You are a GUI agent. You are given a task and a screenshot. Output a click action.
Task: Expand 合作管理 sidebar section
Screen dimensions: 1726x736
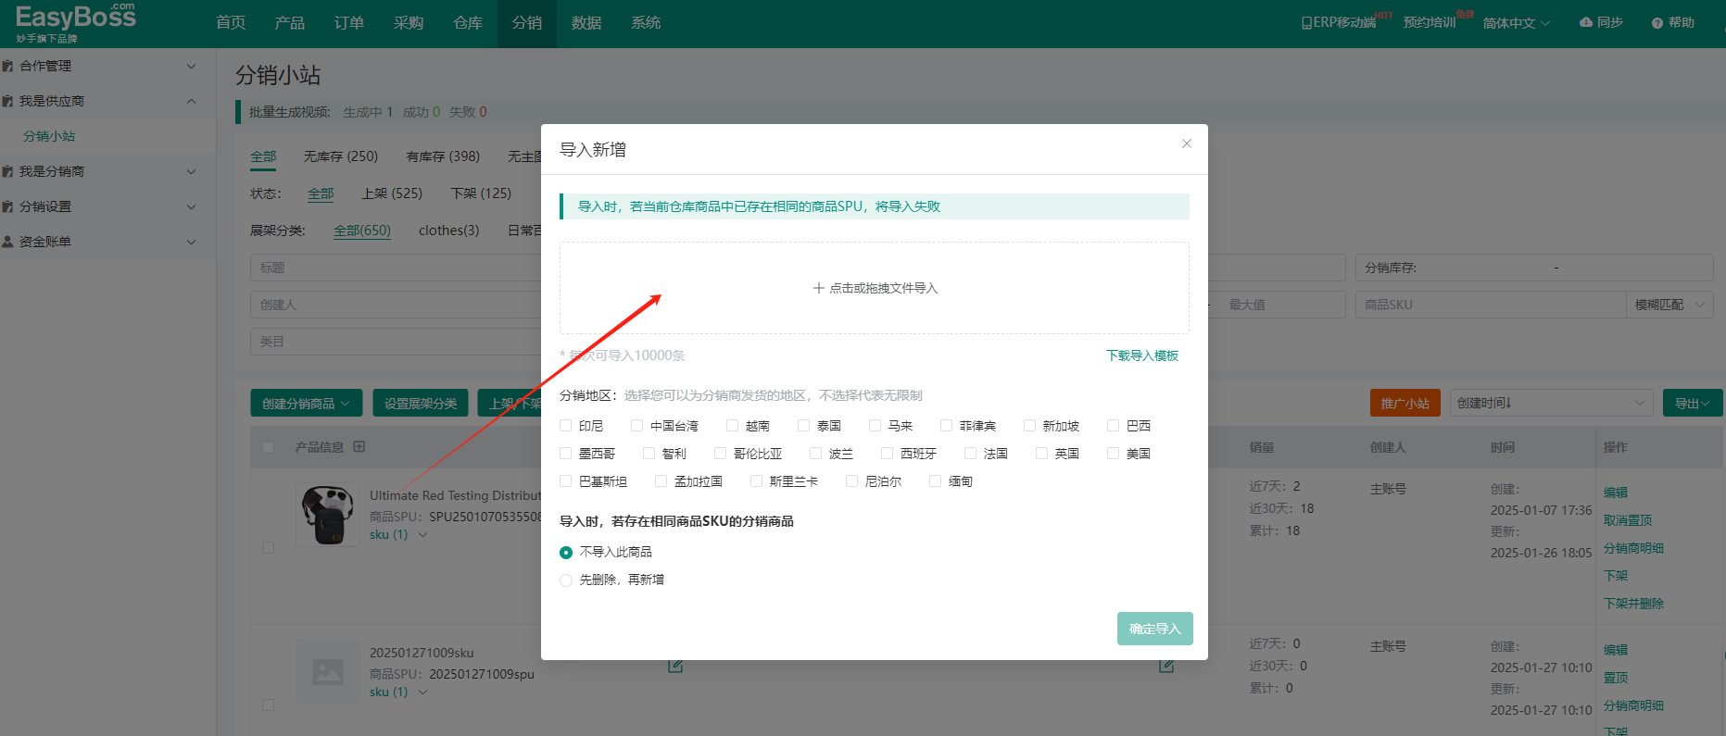[191, 66]
